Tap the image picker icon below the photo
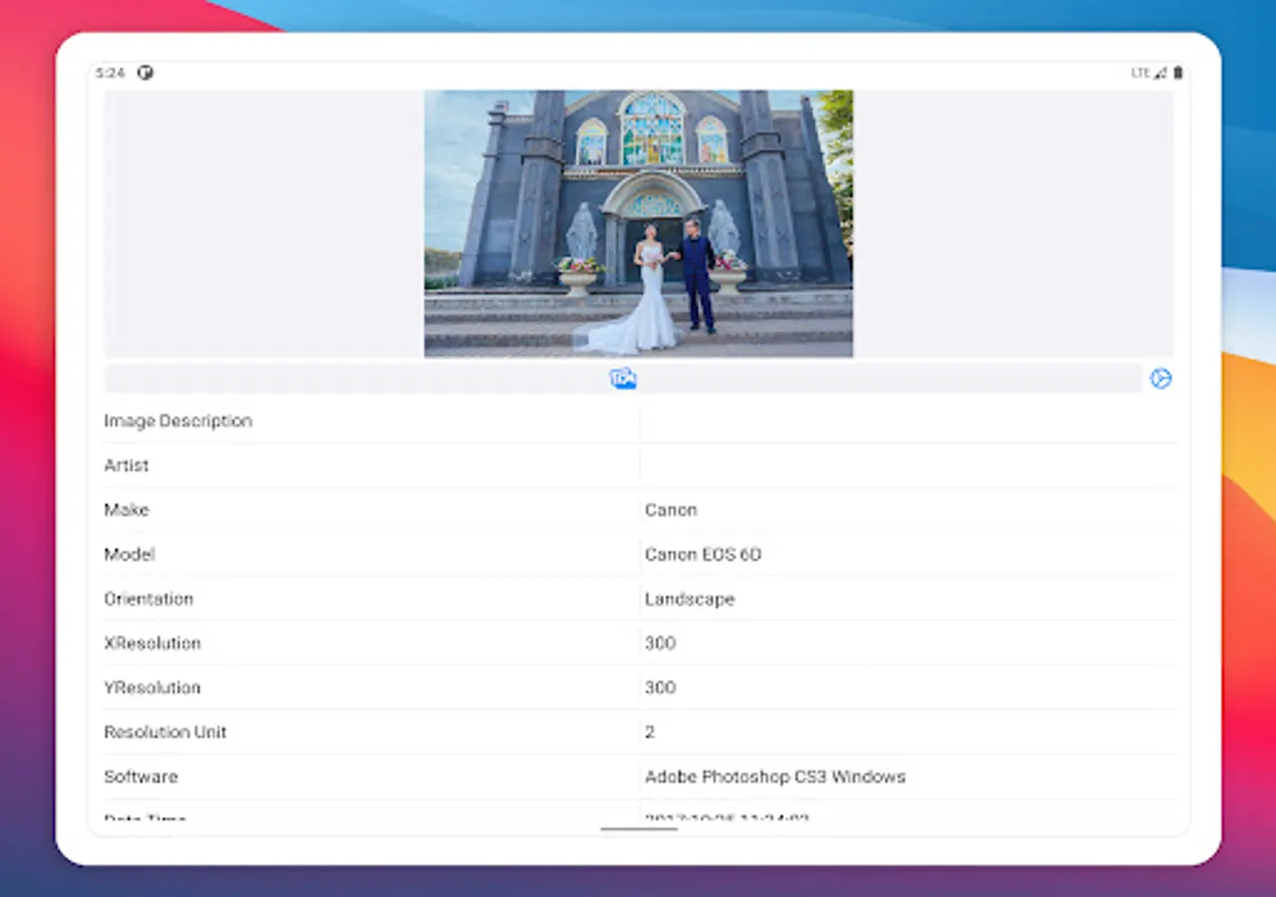Screen dimensions: 1276x897 pyautogui.click(x=623, y=379)
